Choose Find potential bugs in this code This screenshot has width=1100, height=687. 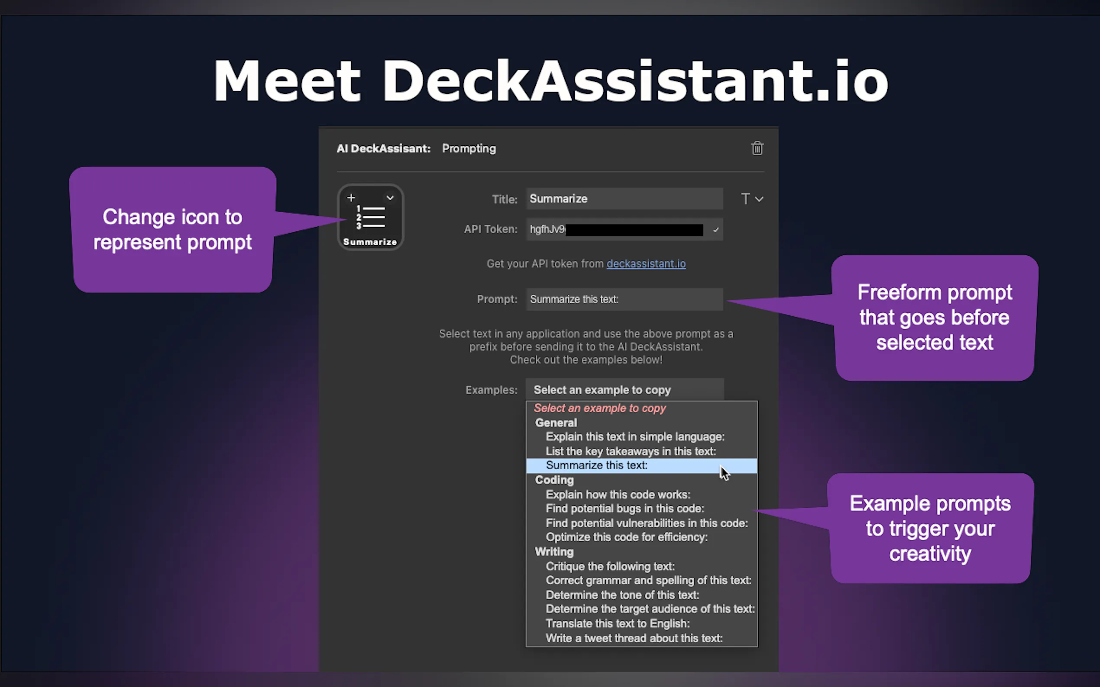click(625, 508)
